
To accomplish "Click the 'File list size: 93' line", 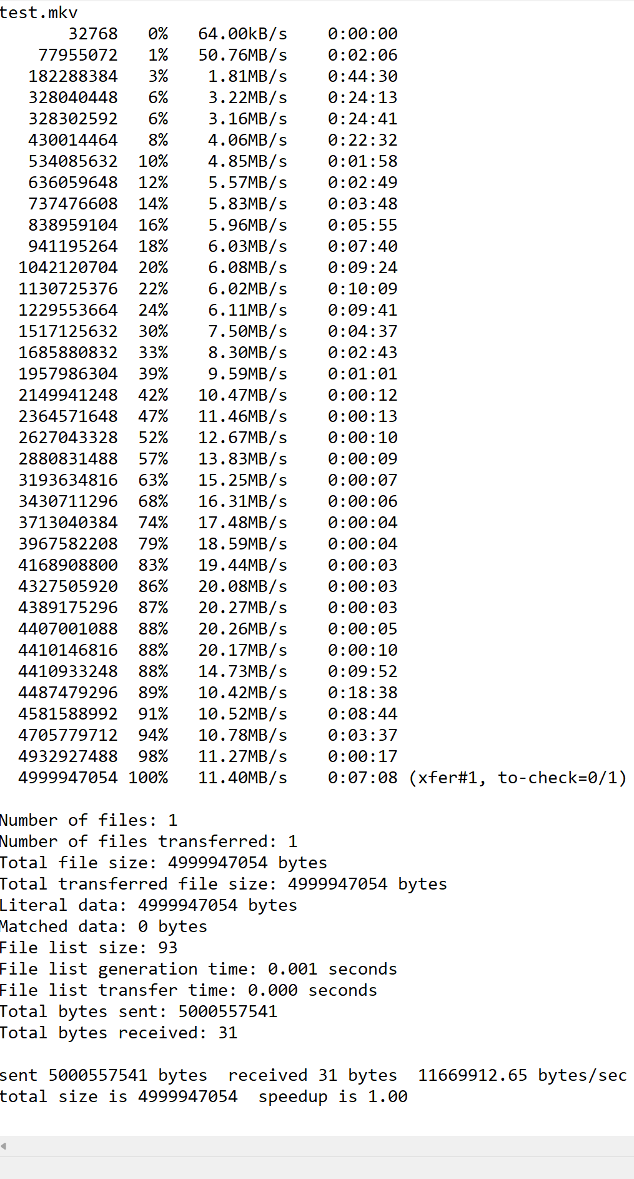I will pos(89,948).
